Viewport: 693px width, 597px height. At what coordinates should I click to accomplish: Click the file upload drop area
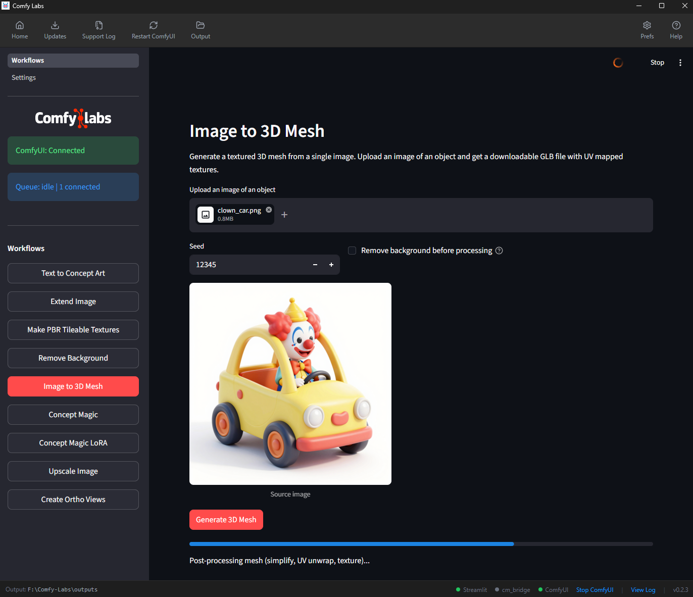[421, 215]
